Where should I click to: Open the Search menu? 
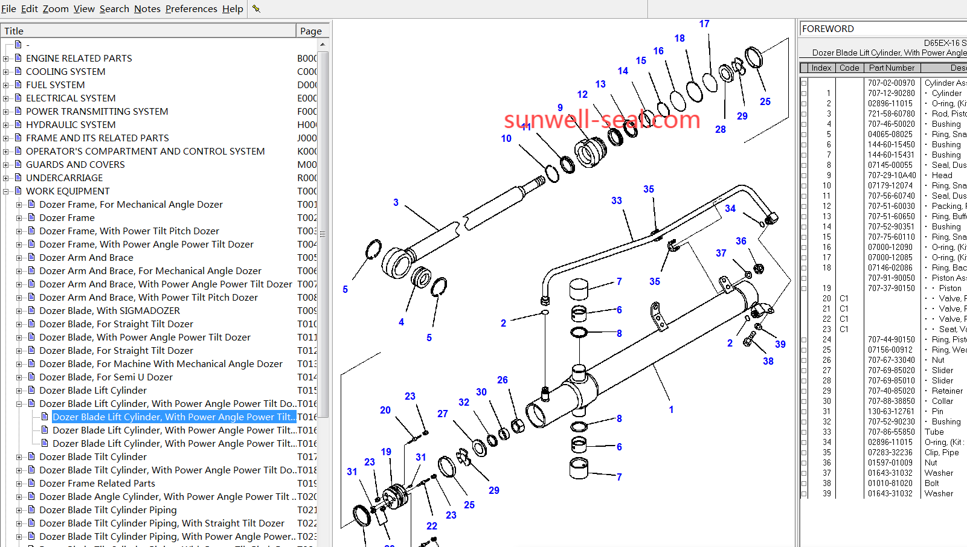coord(114,8)
